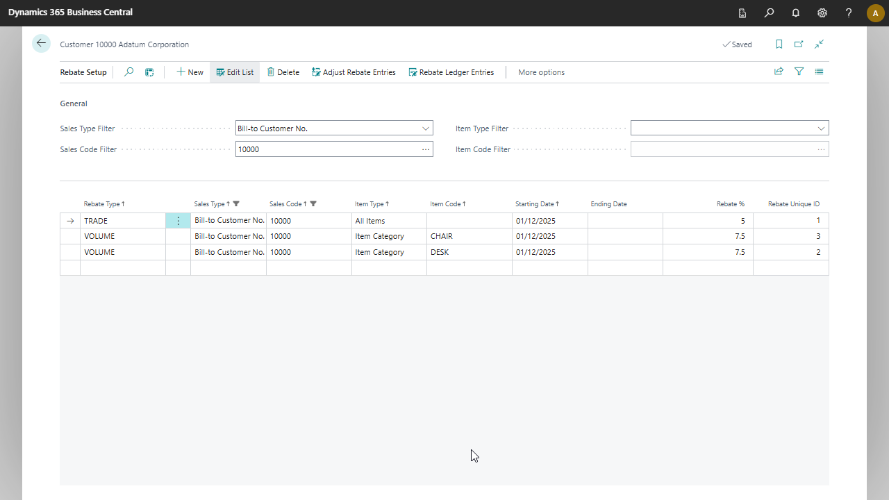Open the page in a new window
This screenshot has height=500, width=889.
(799, 44)
